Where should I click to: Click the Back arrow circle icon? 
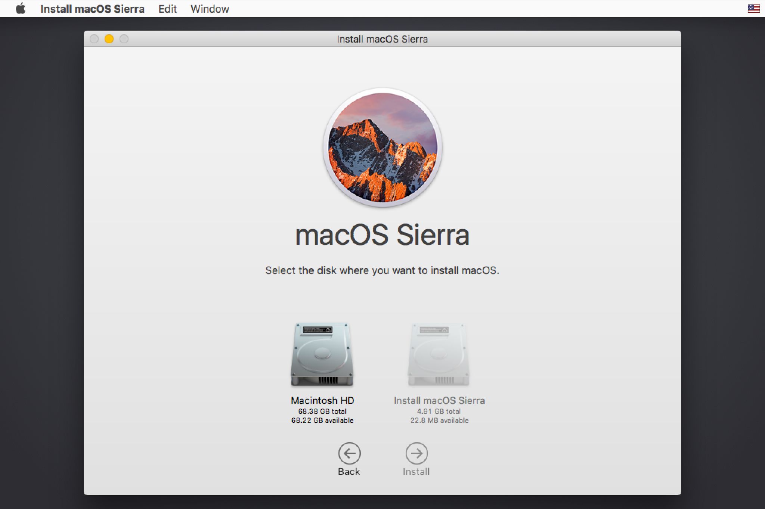[349, 453]
